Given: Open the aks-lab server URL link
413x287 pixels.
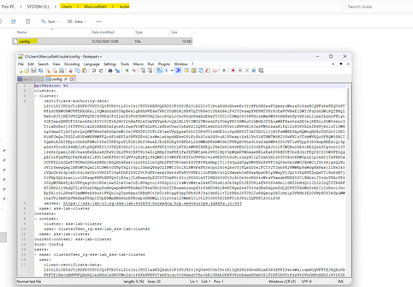Looking at the screenshot, I should [153, 204].
